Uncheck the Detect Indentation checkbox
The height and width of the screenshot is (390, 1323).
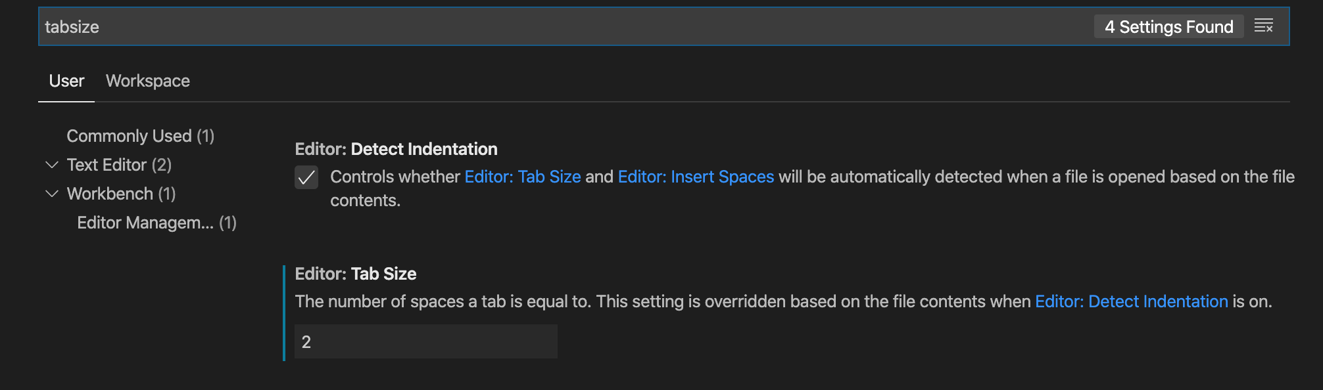point(306,177)
